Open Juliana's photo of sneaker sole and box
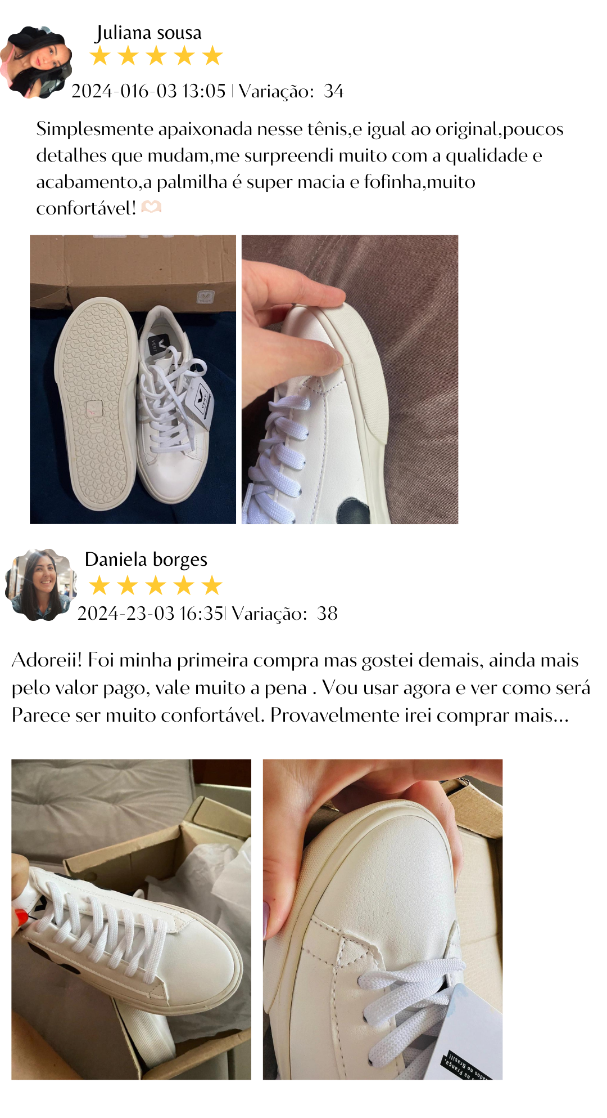The height and width of the screenshot is (1118, 607). coord(133,379)
